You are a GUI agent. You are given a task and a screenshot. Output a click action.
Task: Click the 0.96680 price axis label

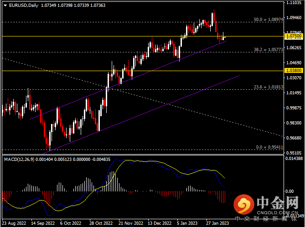pyautogui.click(x=294, y=138)
